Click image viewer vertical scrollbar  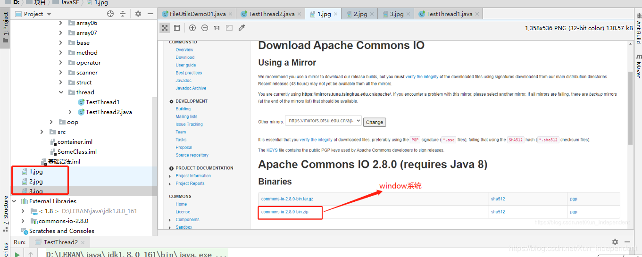click(630, 108)
